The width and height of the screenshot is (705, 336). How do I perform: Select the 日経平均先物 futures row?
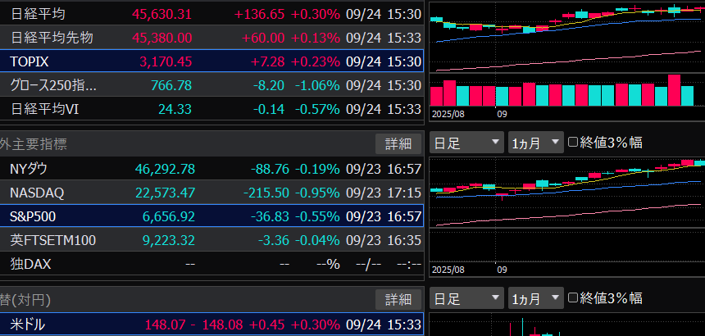(x=211, y=38)
